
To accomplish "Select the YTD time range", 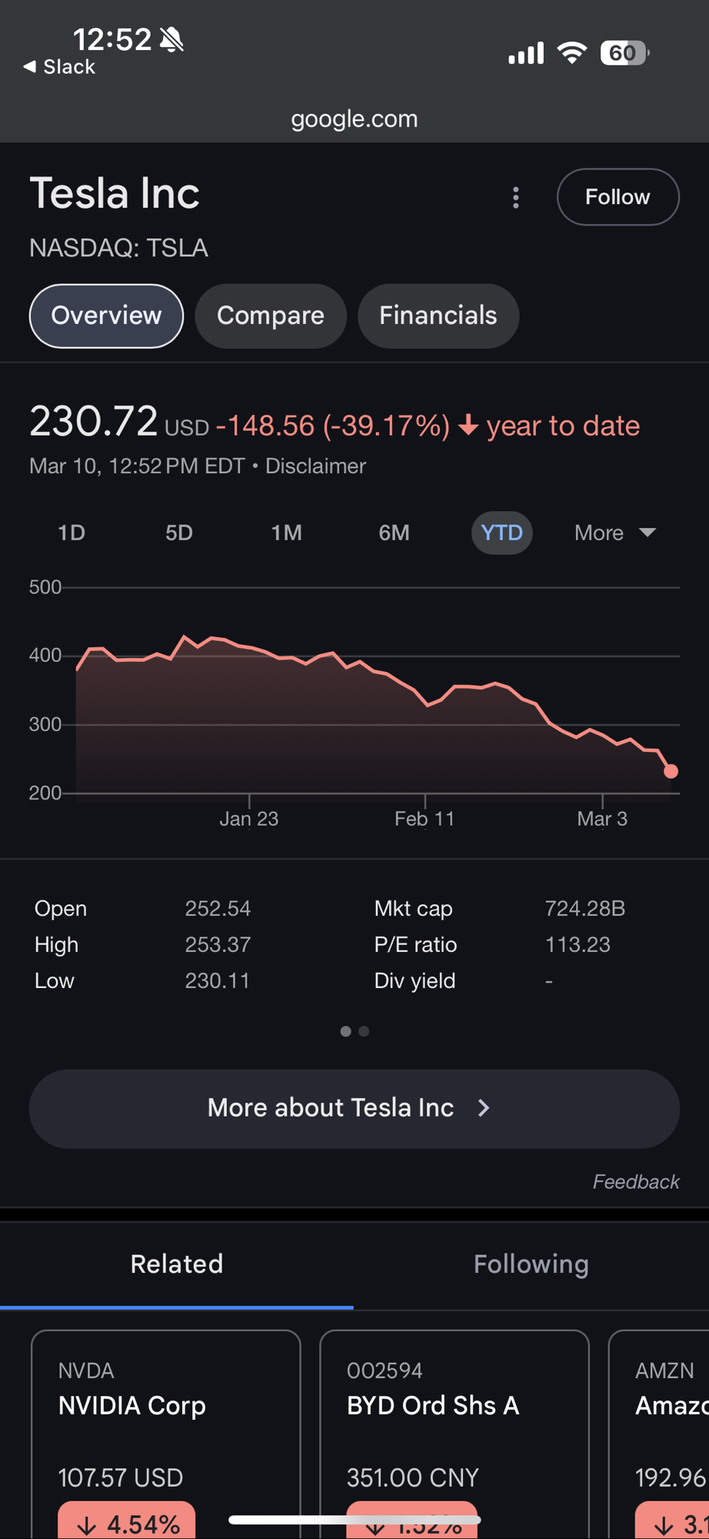I will click(x=501, y=532).
